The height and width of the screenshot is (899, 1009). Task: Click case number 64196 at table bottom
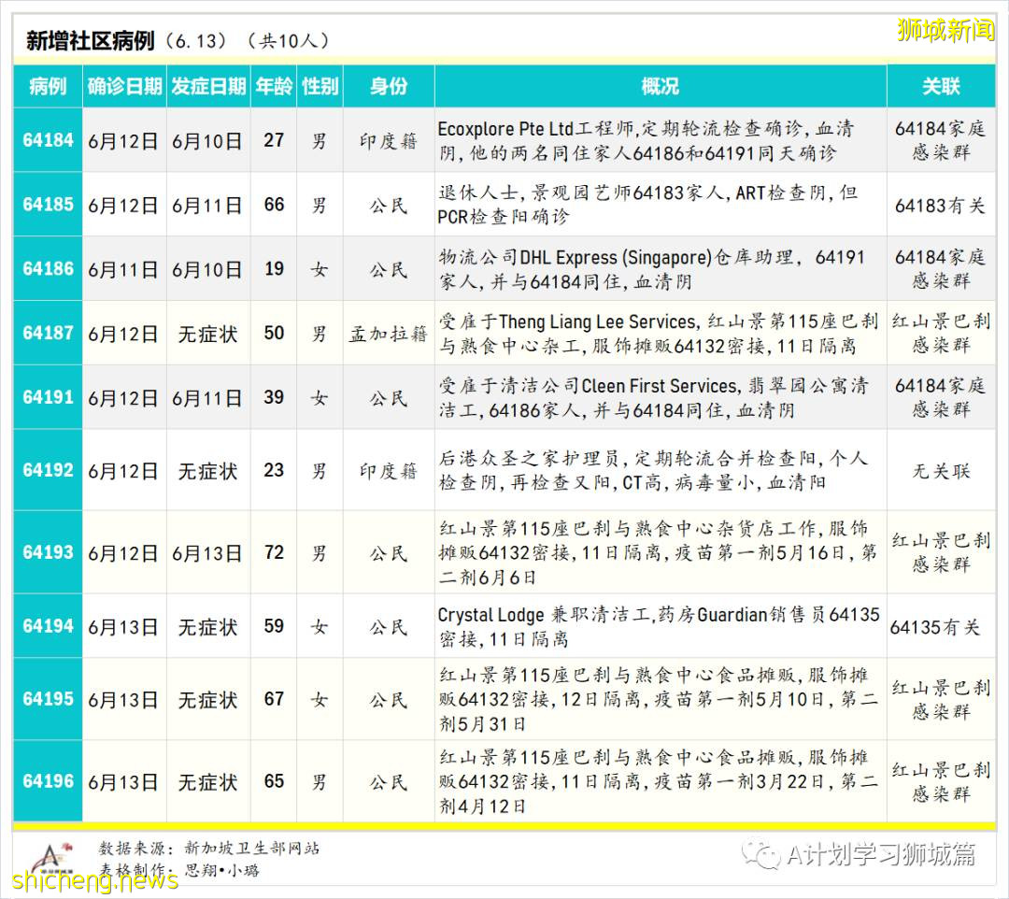[47, 780]
